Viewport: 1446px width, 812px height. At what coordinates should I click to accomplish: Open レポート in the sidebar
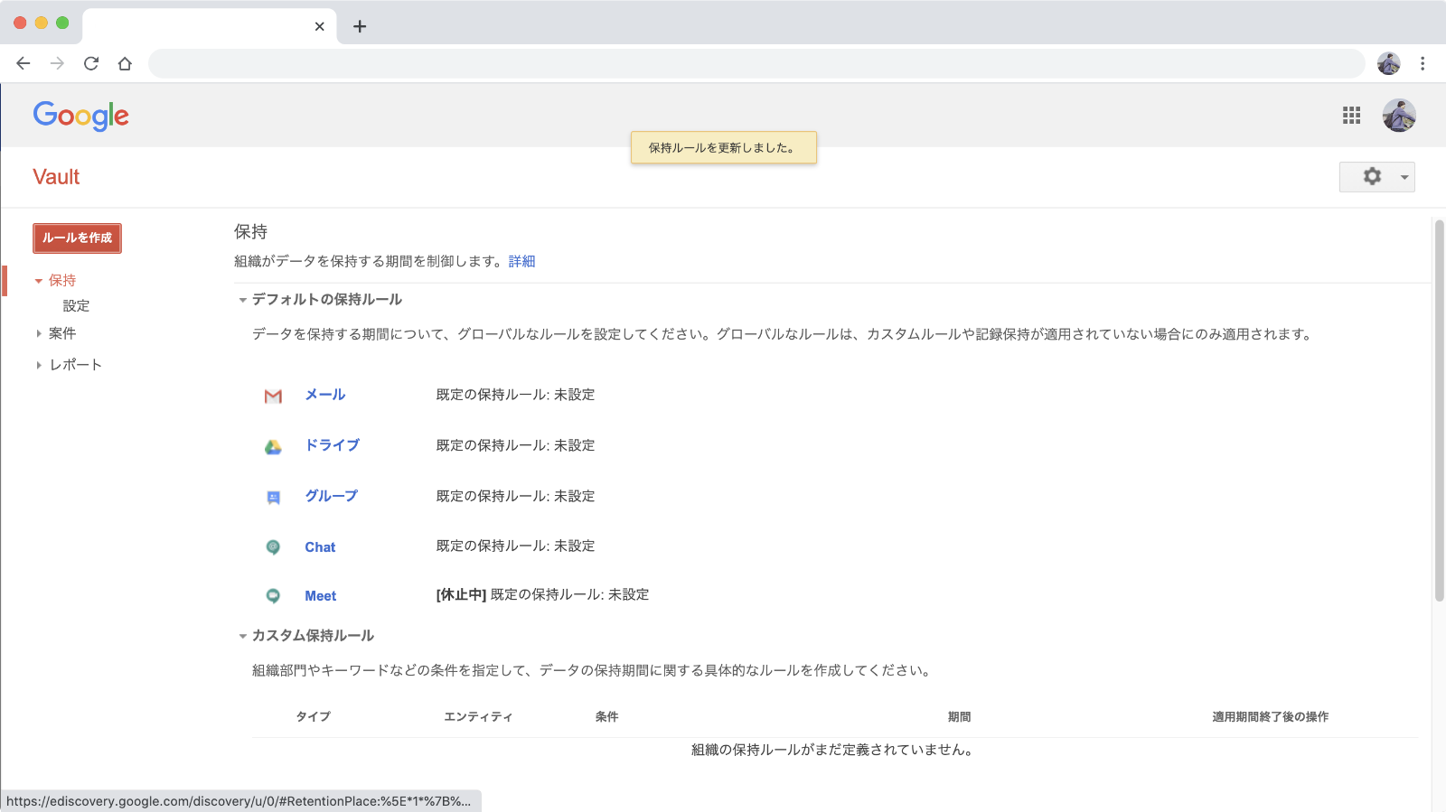click(x=76, y=365)
